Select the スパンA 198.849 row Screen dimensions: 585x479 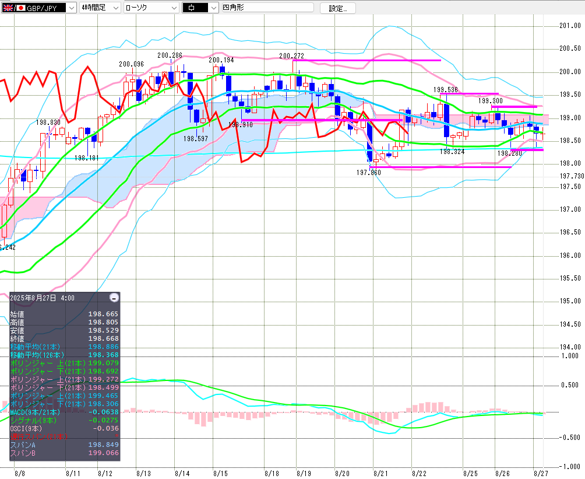point(64,445)
